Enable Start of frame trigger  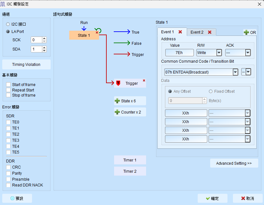click(x=8, y=84)
